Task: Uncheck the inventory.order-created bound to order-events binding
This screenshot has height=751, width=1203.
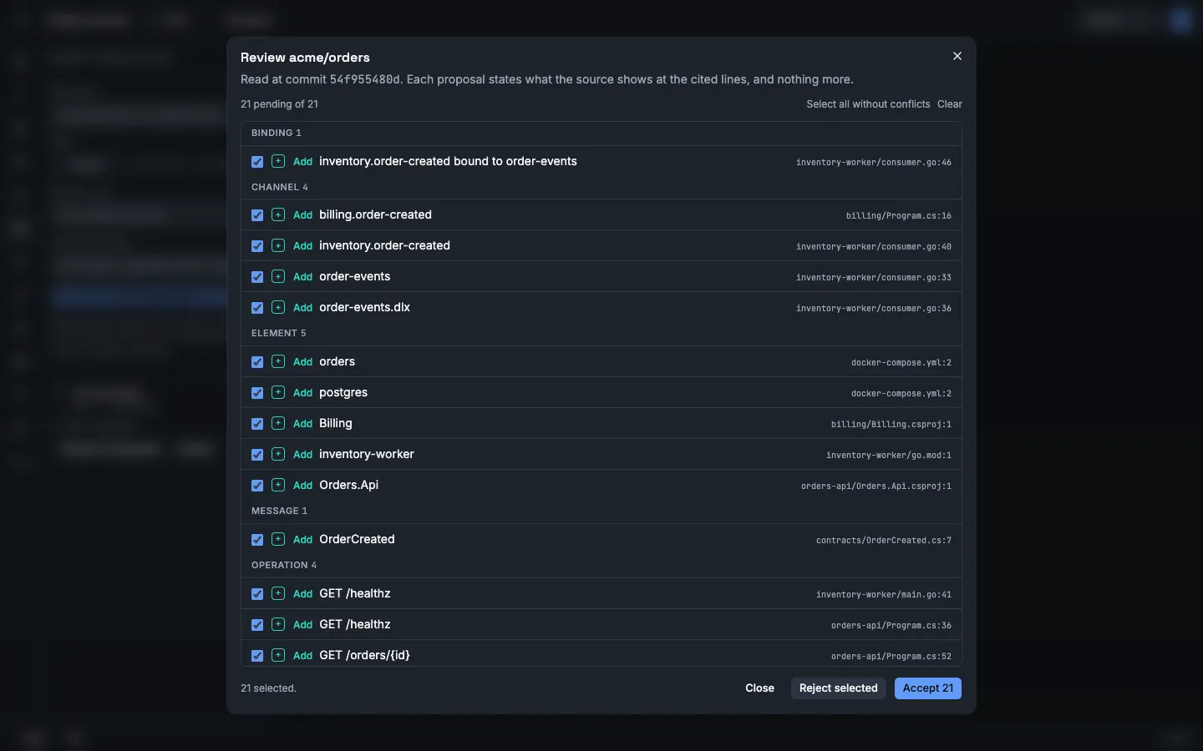Action: pos(257,162)
